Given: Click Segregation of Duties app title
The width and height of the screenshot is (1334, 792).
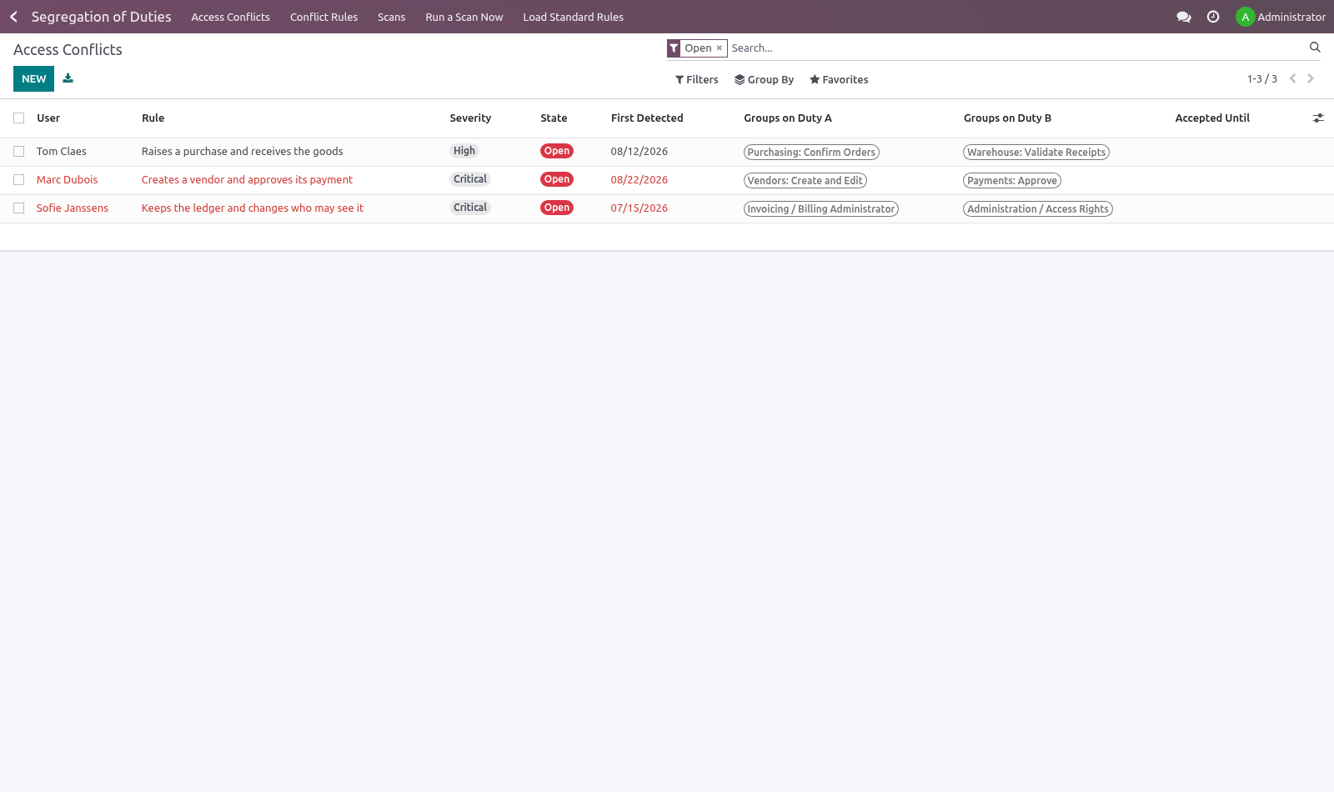Looking at the screenshot, I should (101, 17).
